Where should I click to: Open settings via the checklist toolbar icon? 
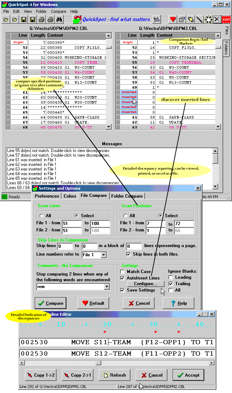pos(182,20)
